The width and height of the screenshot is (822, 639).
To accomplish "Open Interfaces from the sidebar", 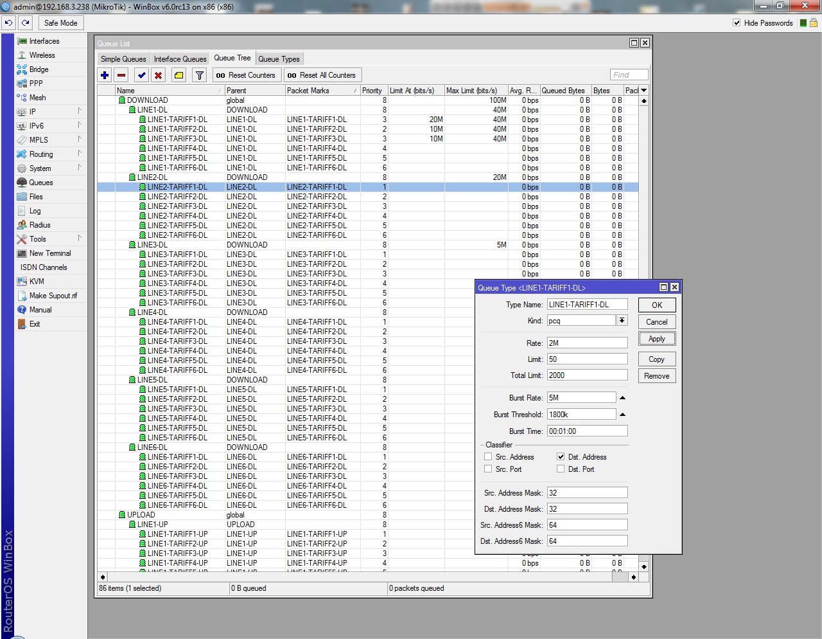I will pos(50,41).
